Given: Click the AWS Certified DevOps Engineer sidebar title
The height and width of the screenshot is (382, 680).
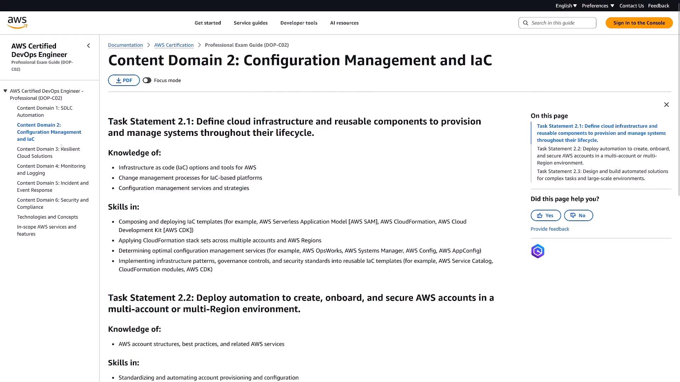Looking at the screenshot, I should point(39,50).
